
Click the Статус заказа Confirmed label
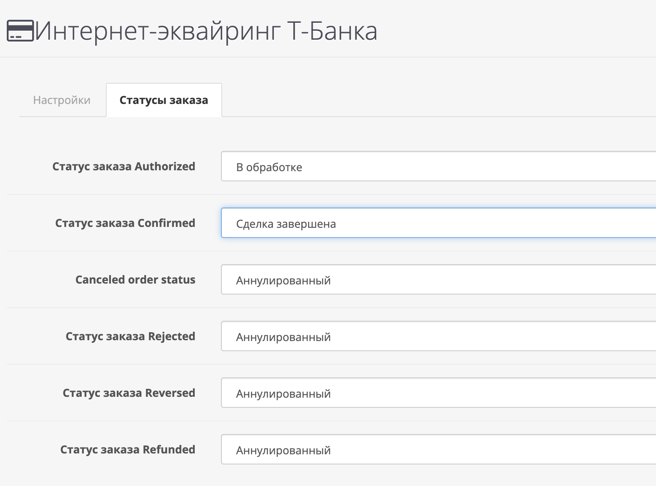pyautogui.click(x=125, y=223)
